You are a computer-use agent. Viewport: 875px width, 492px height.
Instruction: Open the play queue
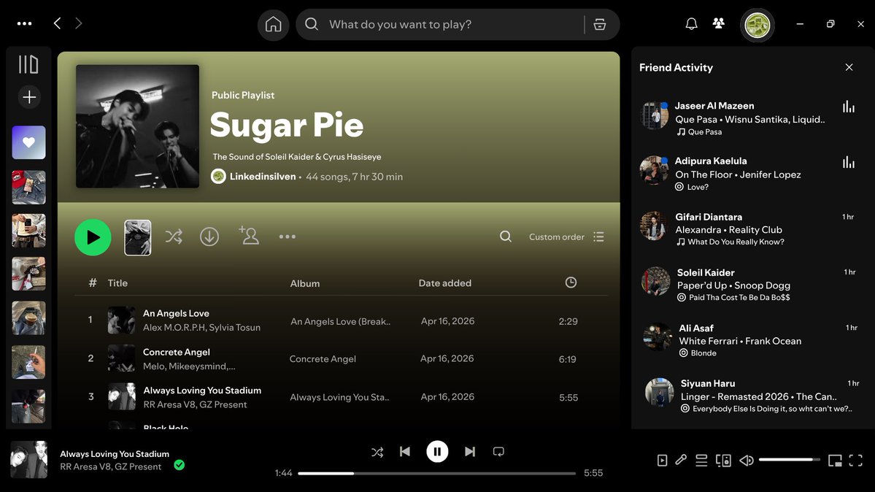click(701, 460)
